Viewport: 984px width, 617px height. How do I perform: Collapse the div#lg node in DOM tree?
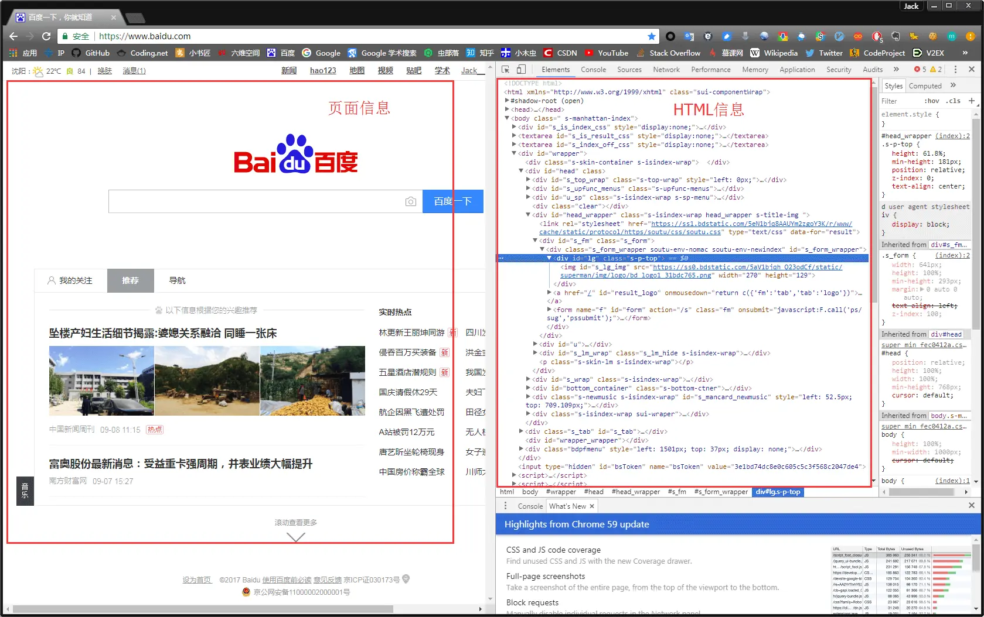550,258
